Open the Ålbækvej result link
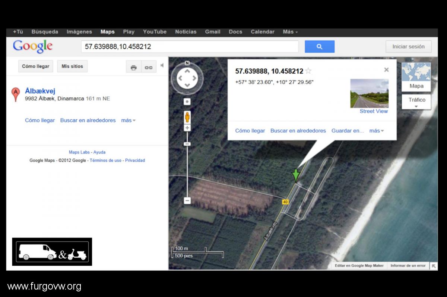Image resolution: width=447 pixels, height=297 pixels. (40, 91)
